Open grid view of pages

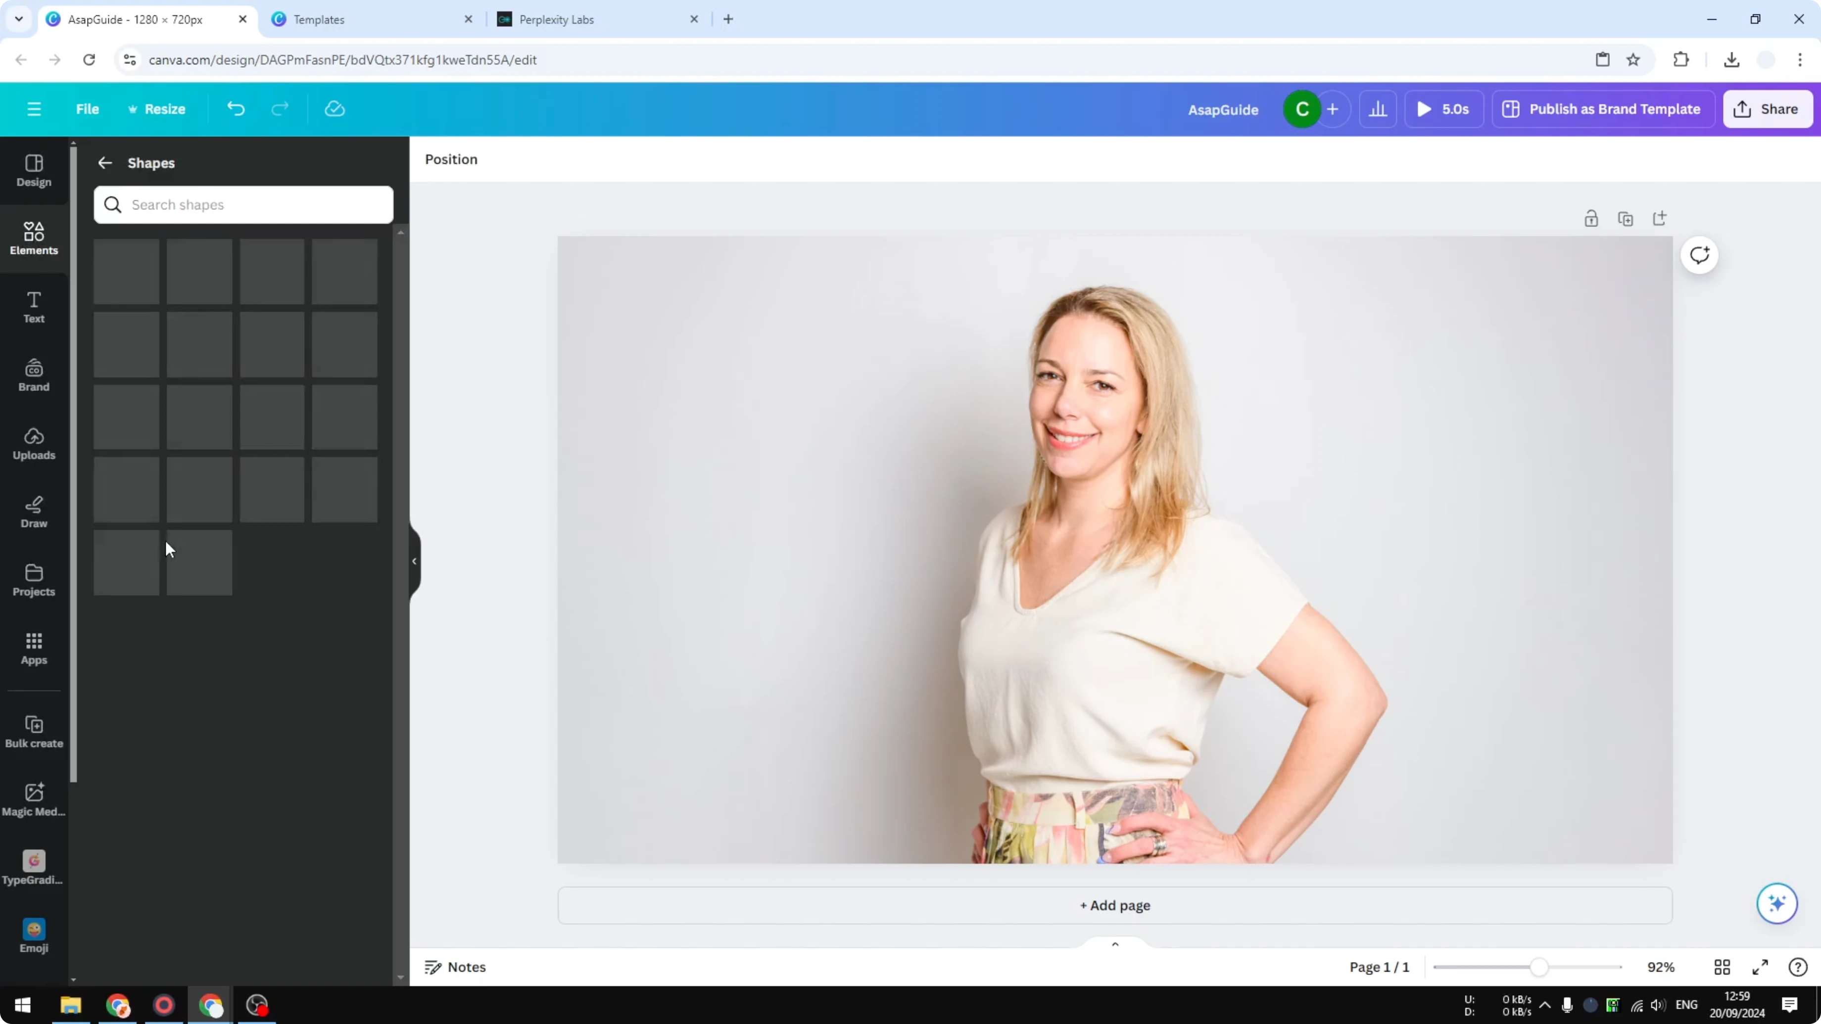(1722, 967)
